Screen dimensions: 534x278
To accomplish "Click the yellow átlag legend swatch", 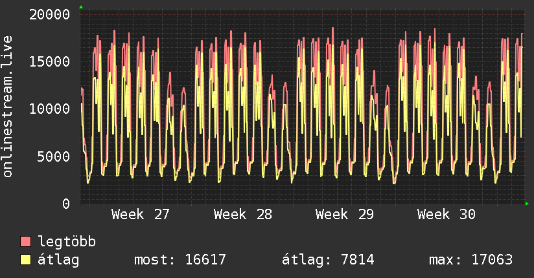I will click(25, 259).
